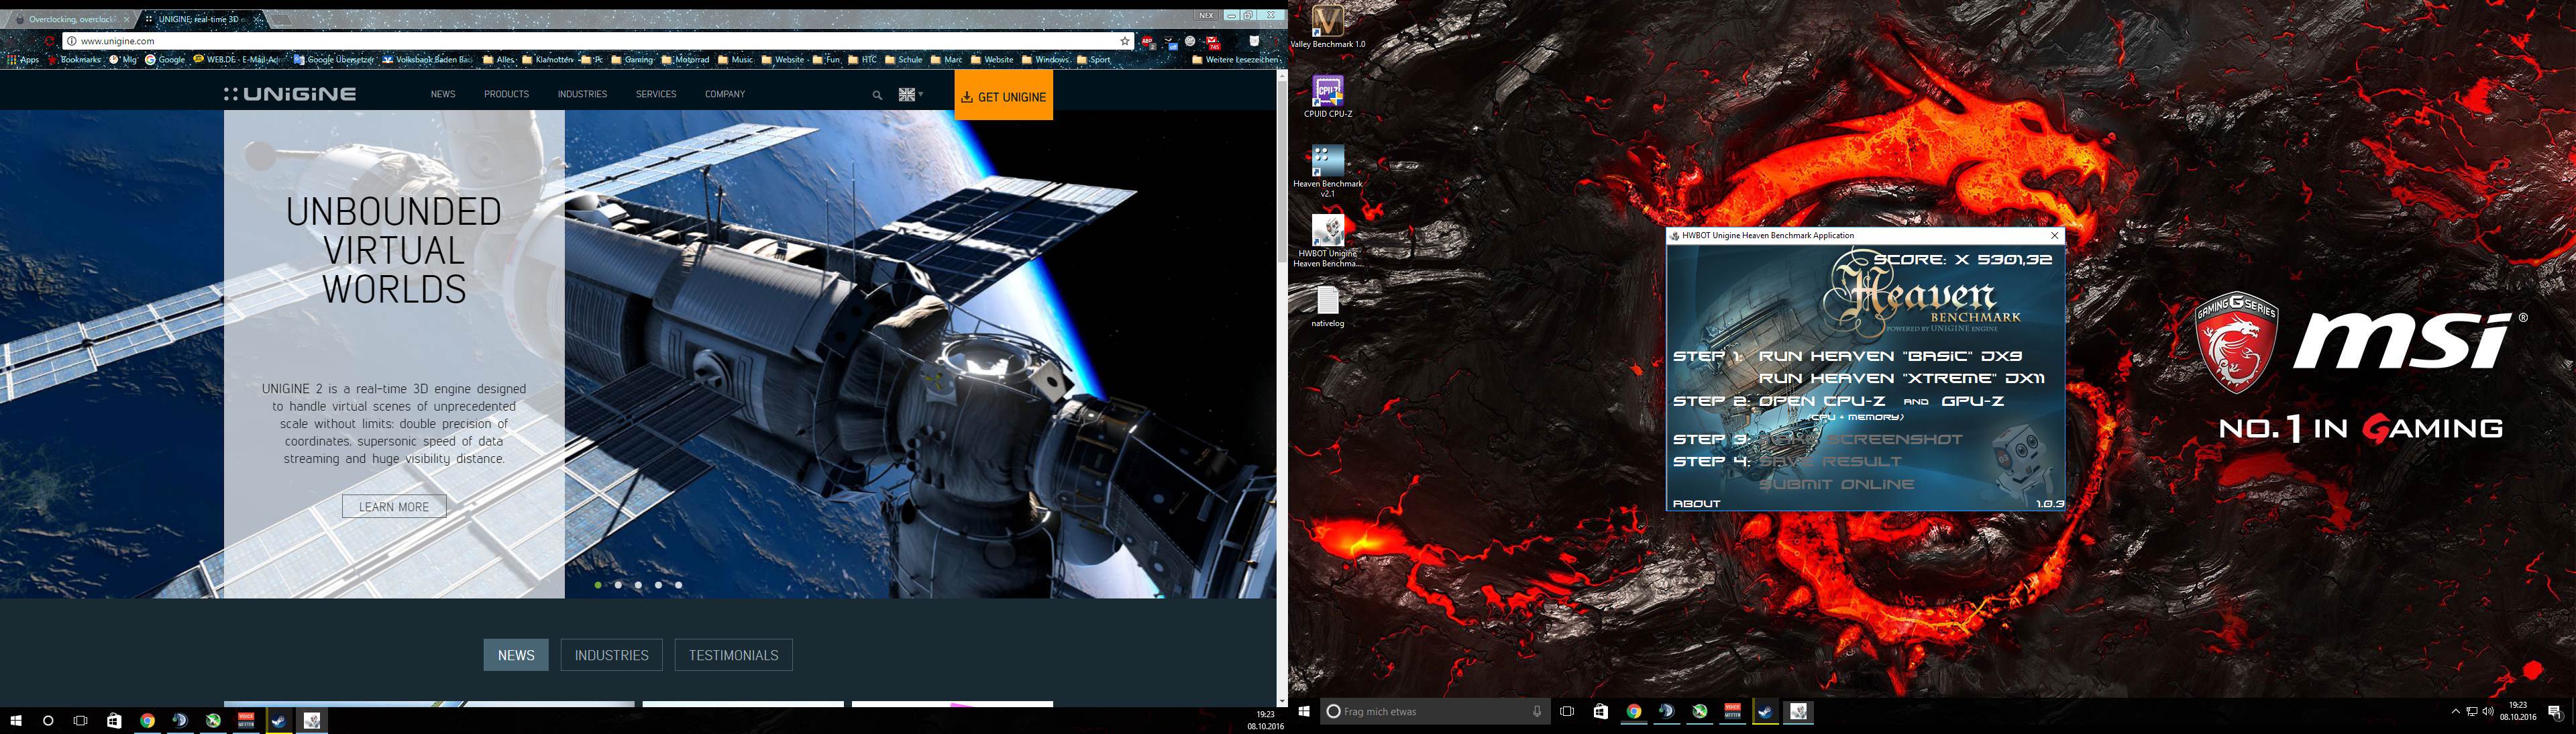This screenshot has width=2576, height=734.
Task: Click the scroll-down arrow of browser scrollbar
Action: point(1282,701)
